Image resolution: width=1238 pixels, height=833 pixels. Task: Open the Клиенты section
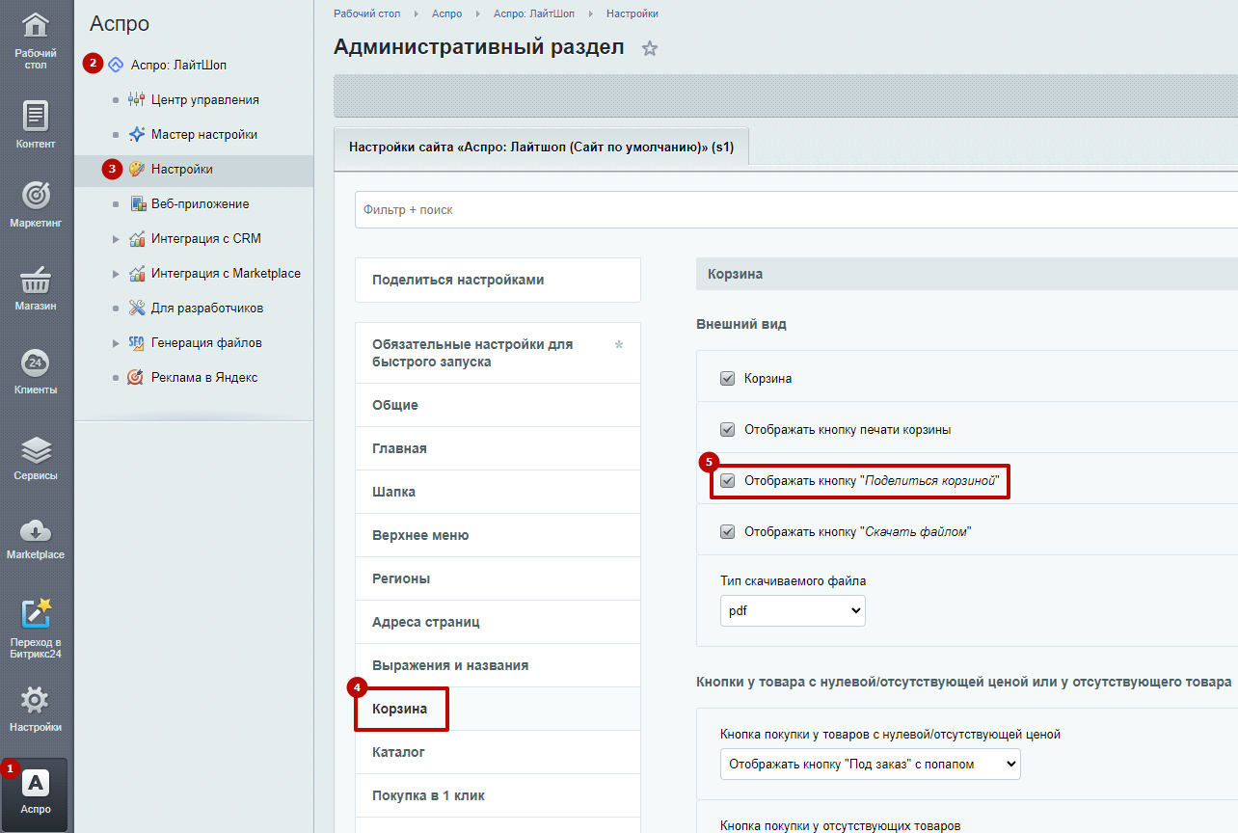[36, 371]
